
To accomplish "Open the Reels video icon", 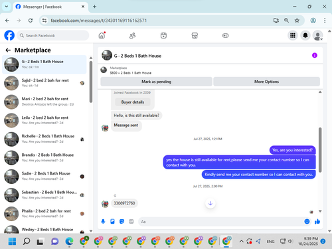I will pos(163,35).
